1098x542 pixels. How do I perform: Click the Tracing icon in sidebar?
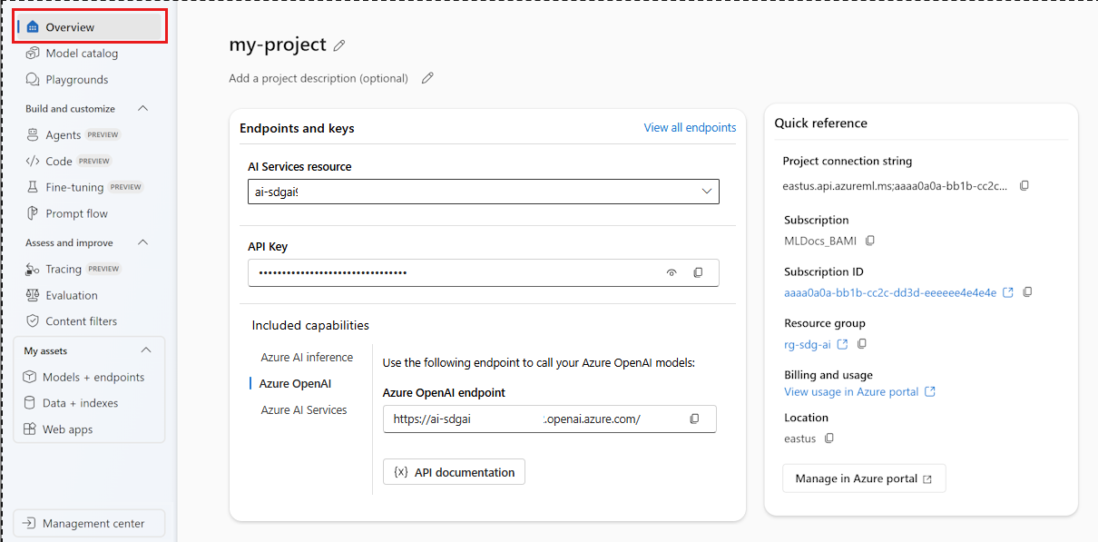point(33,269)
